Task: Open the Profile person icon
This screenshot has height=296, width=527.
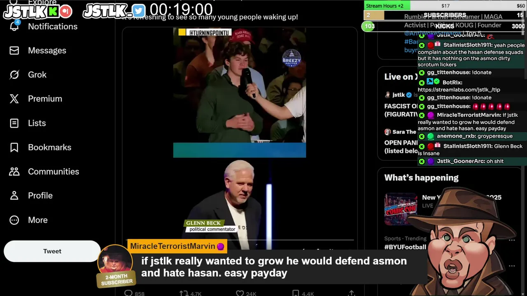Action: pos(14,196)
